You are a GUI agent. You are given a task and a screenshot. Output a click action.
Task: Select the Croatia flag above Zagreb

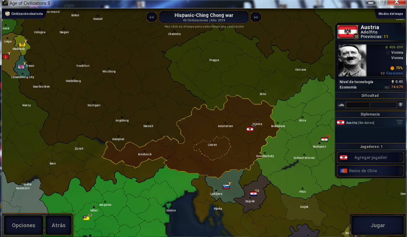pyautogui.click(x=253, y=194)
